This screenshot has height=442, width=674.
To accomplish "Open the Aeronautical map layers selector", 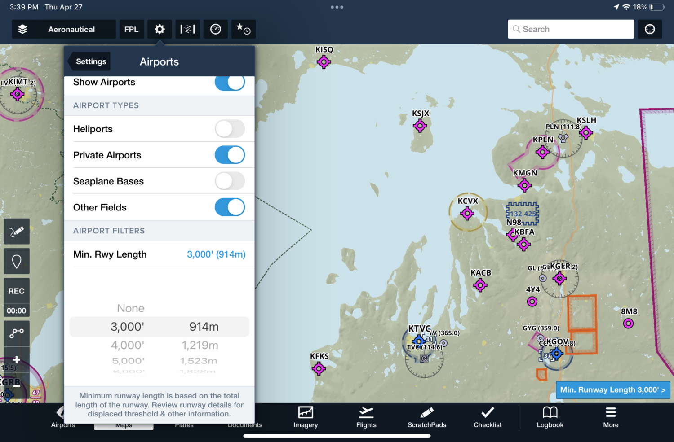I will point(63,29).
